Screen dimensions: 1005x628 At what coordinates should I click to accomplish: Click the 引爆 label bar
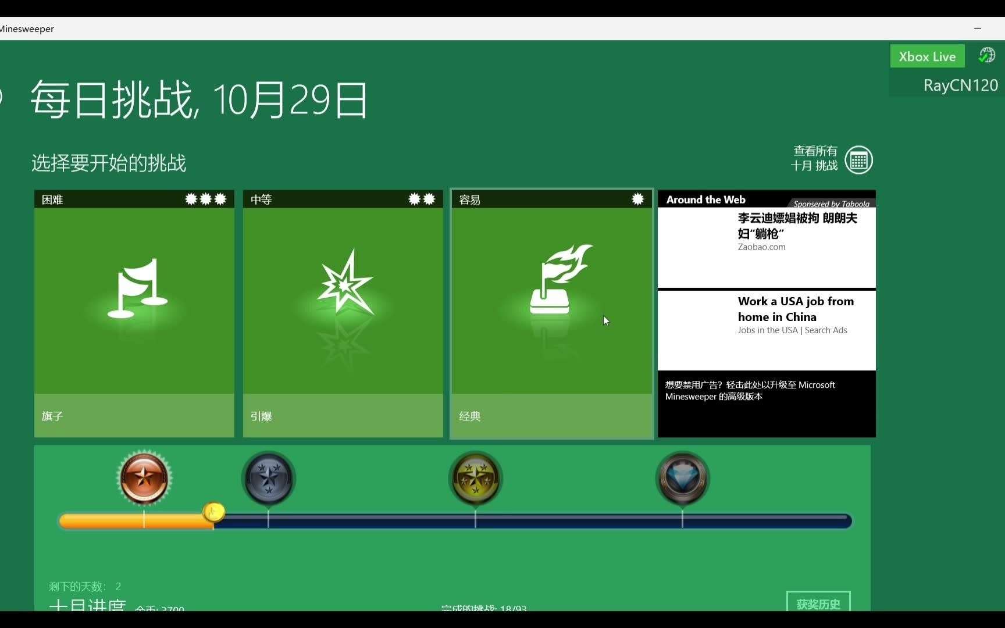343,416
